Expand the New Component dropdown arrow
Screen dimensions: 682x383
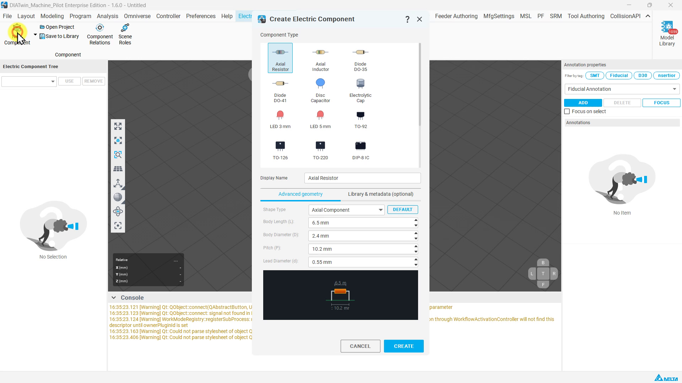click(35, 35)
